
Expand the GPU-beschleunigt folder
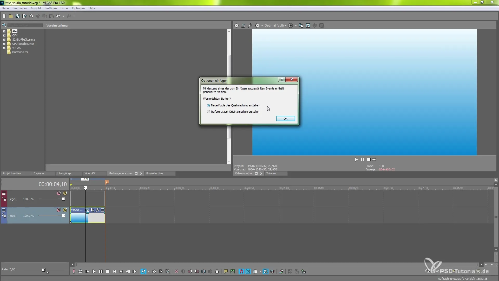click(4, 44)
